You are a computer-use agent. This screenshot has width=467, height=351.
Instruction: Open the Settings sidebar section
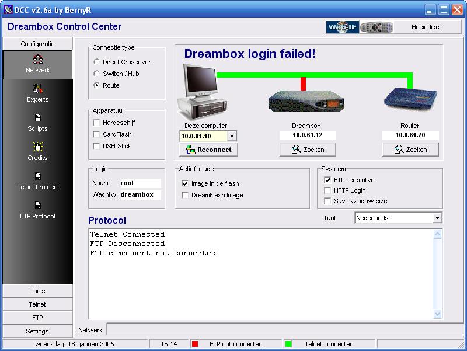[x=37, y=331]
